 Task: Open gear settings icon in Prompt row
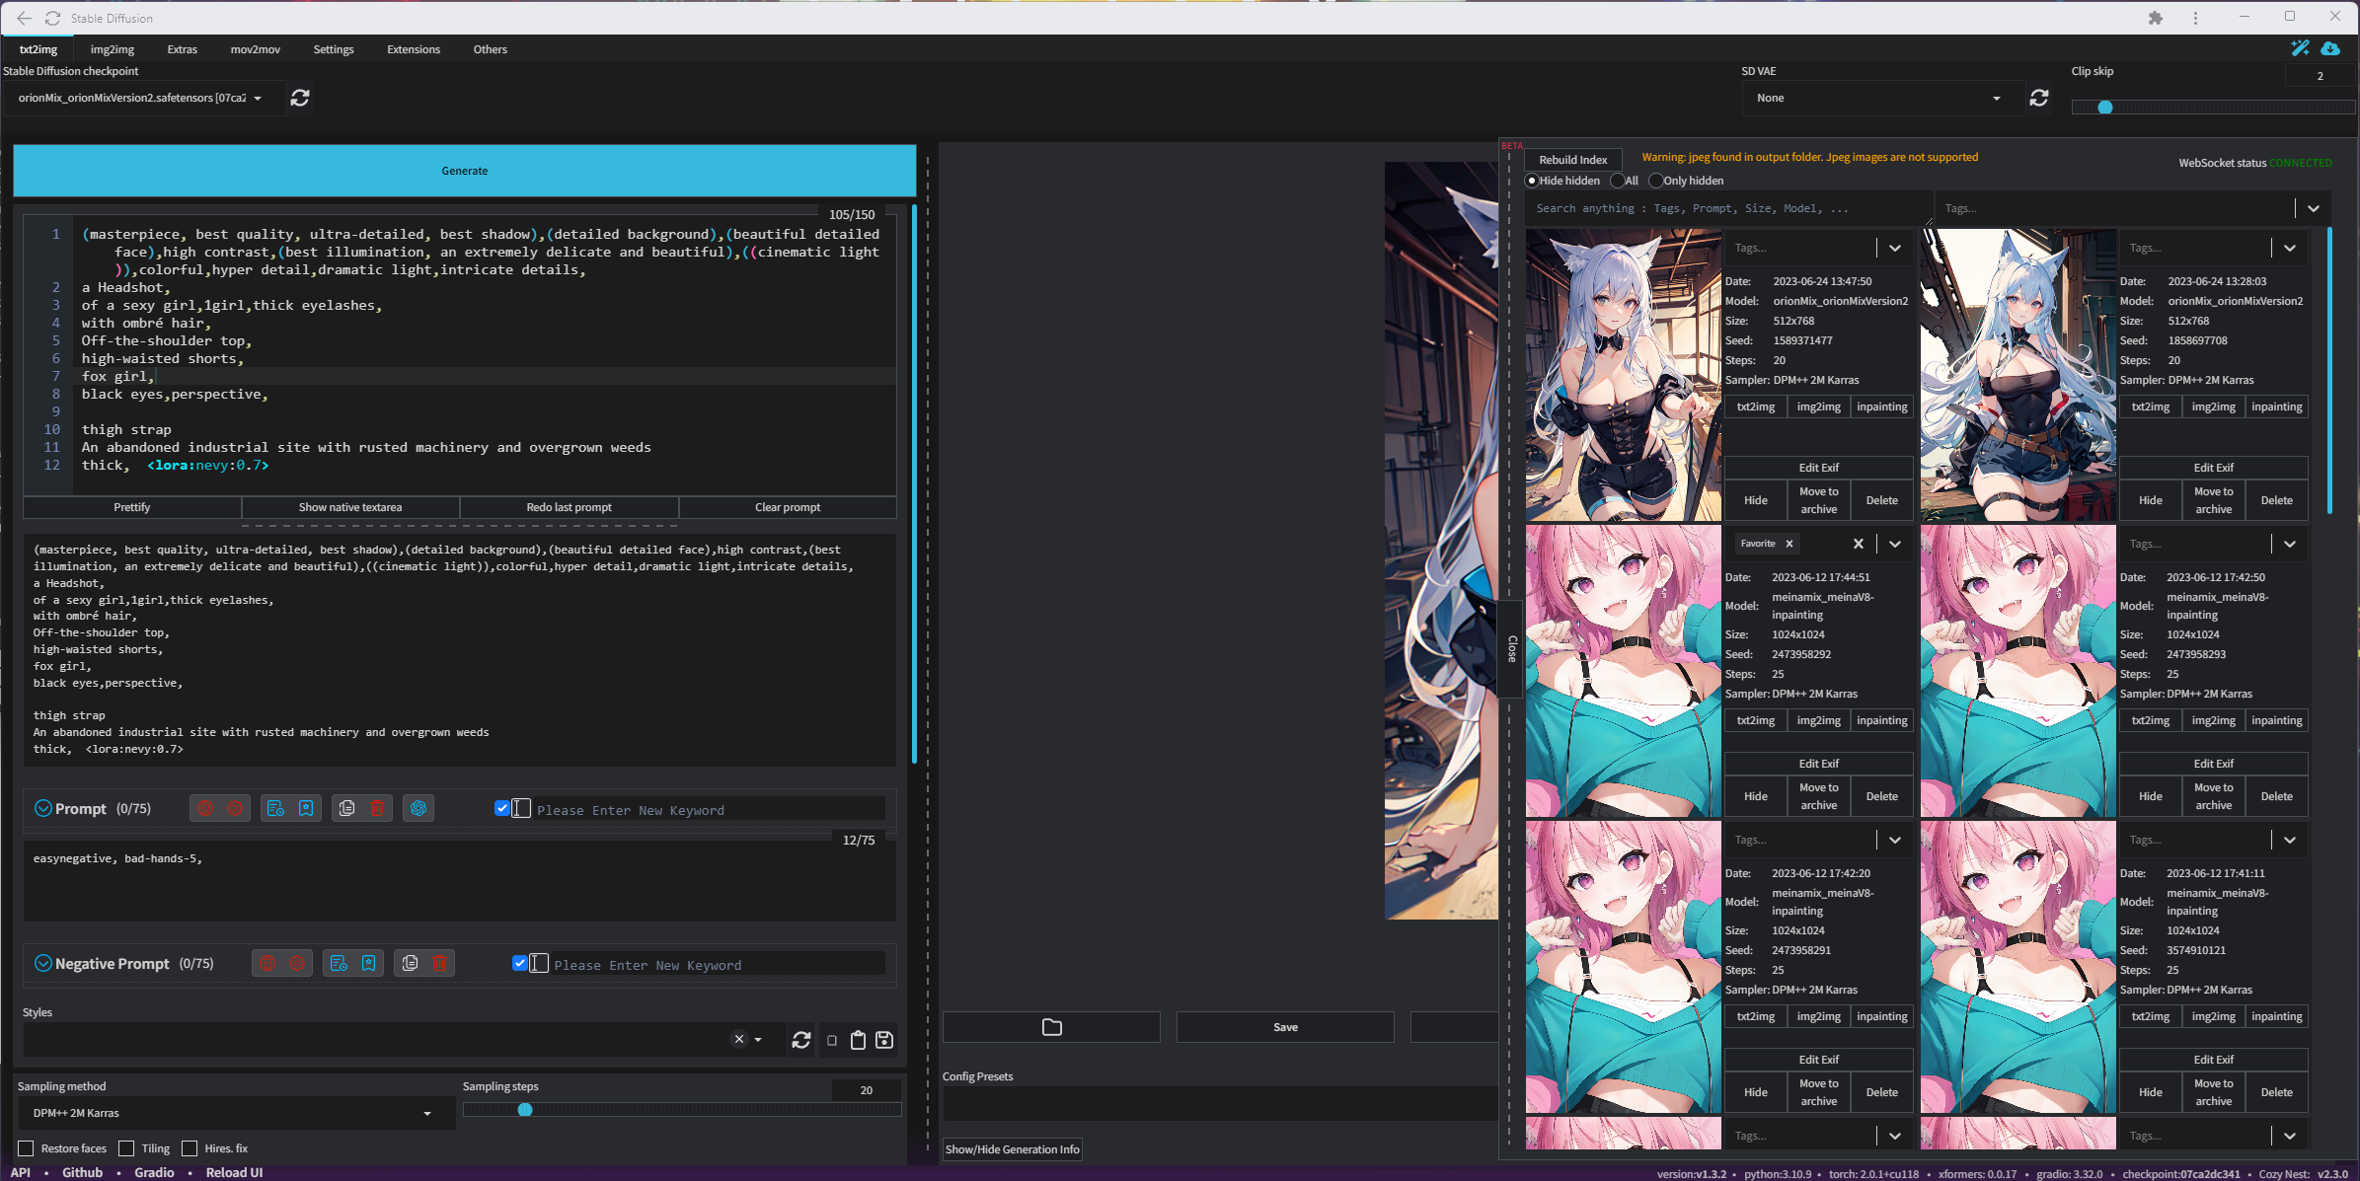pyautogui.click(x=235, y=809)
